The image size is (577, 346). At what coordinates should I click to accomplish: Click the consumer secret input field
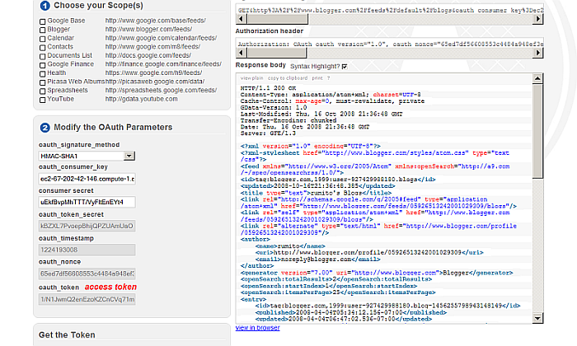coord(87,202)
